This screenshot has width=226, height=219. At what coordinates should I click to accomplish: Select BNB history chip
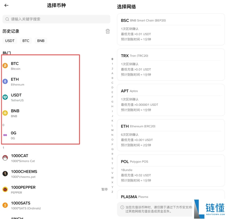(x=41, y=41)
